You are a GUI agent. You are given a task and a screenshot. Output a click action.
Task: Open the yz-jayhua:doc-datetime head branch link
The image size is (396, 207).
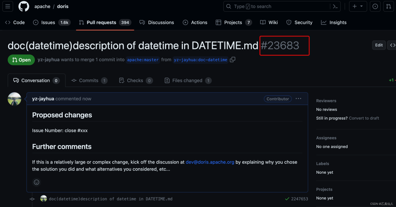(x=201, y=60)
